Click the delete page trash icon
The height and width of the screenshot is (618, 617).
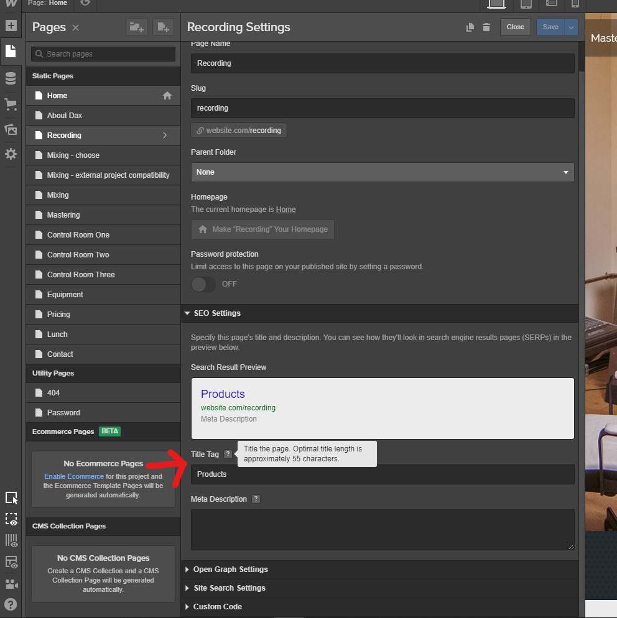click(486, 27)
